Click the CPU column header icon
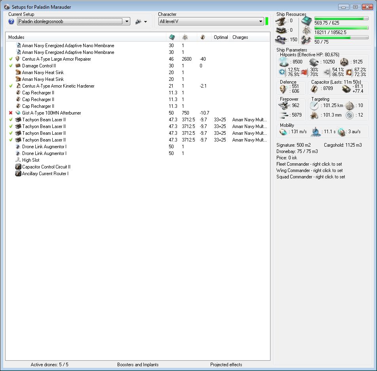 (172, 37)
